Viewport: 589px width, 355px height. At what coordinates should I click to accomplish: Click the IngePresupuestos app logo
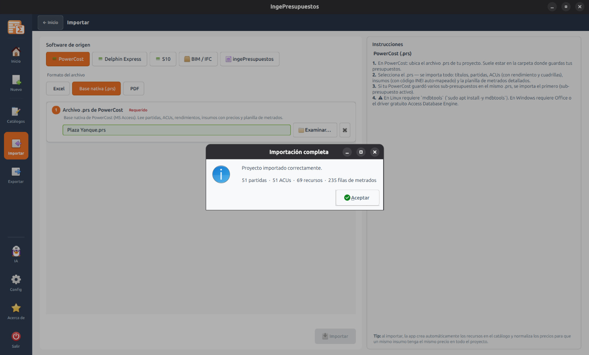(x=16, y=27)
